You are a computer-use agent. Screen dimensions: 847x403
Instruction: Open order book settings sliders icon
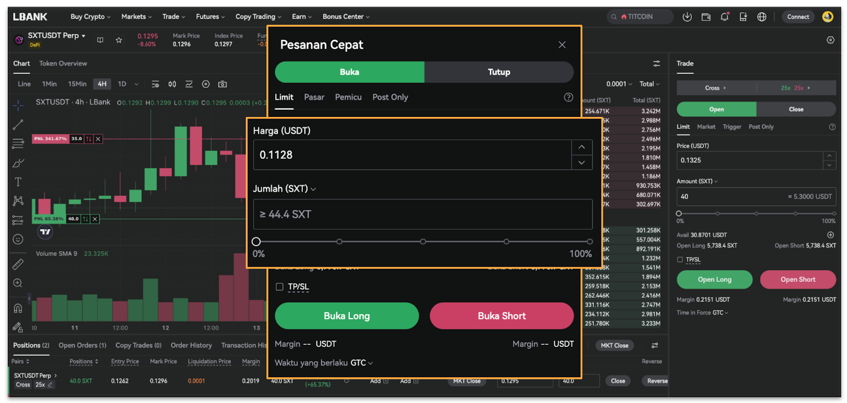pyautogui.click(x=656, y=63)
